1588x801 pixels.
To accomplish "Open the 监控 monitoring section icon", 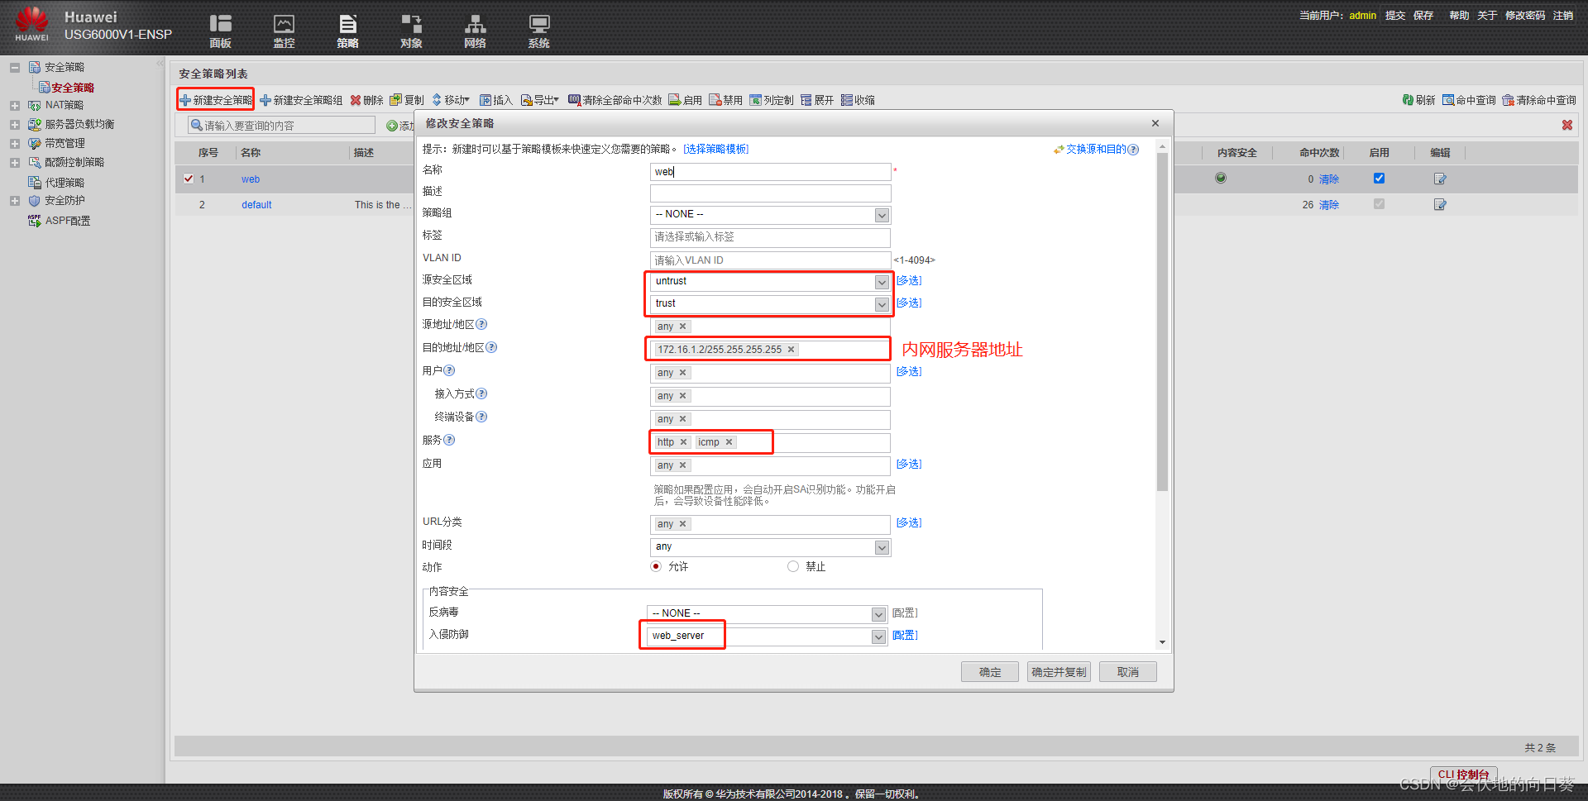I will 284,31.
